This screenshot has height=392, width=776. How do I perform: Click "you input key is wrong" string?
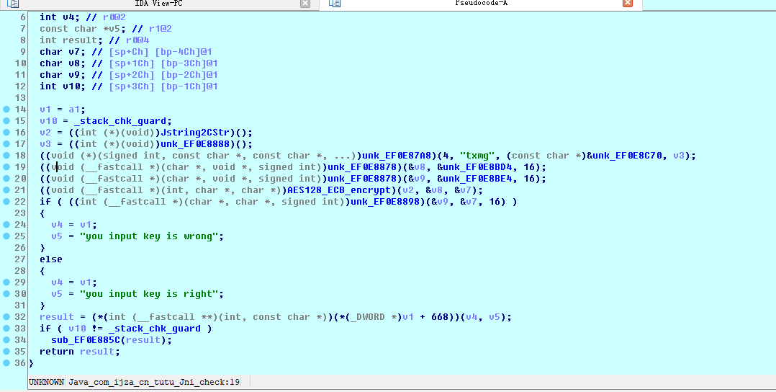tap(150, 236)
